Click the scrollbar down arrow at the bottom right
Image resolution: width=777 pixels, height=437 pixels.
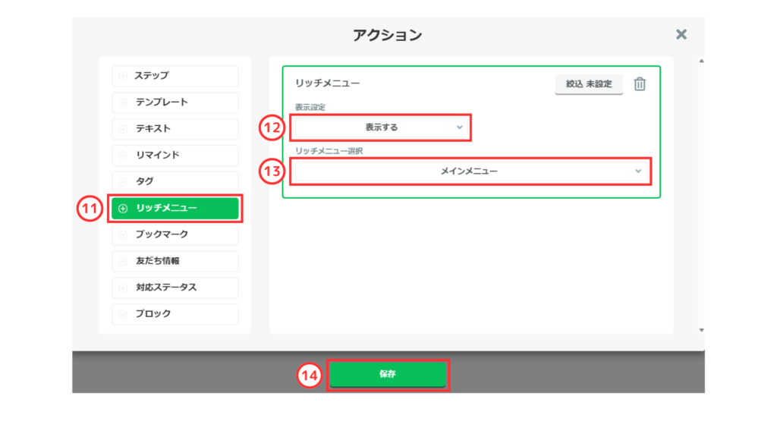point(700,330)
